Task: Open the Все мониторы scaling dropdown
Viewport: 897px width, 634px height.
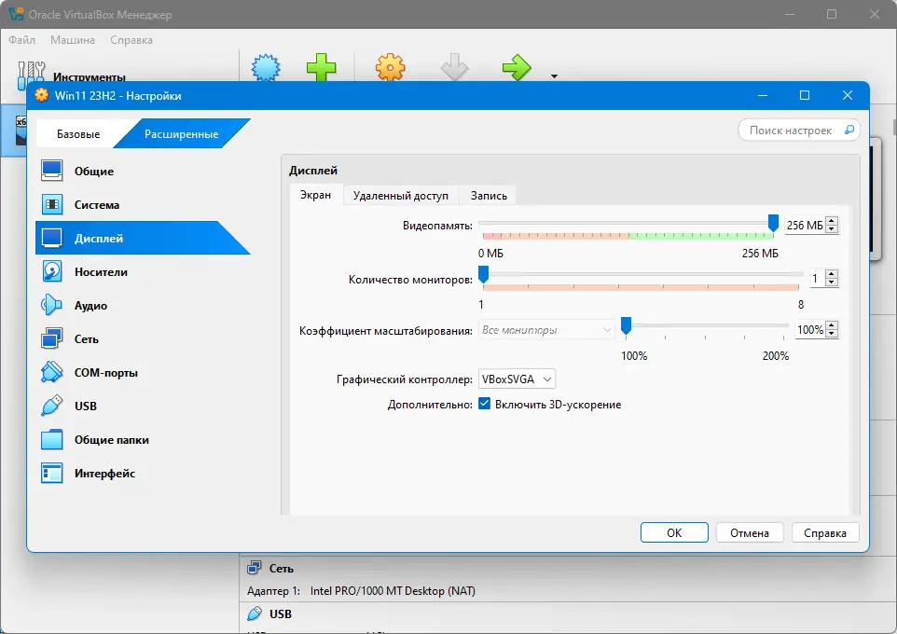Action: click(x=546, y=330)
